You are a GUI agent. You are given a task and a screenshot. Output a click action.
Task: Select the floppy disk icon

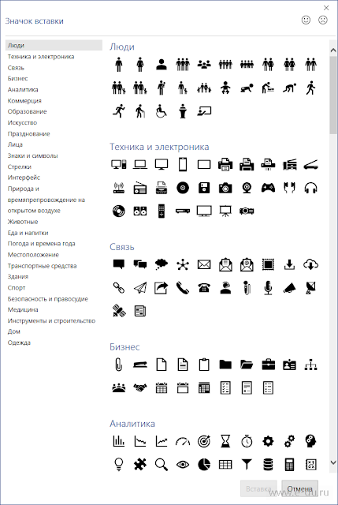(204, 188)
